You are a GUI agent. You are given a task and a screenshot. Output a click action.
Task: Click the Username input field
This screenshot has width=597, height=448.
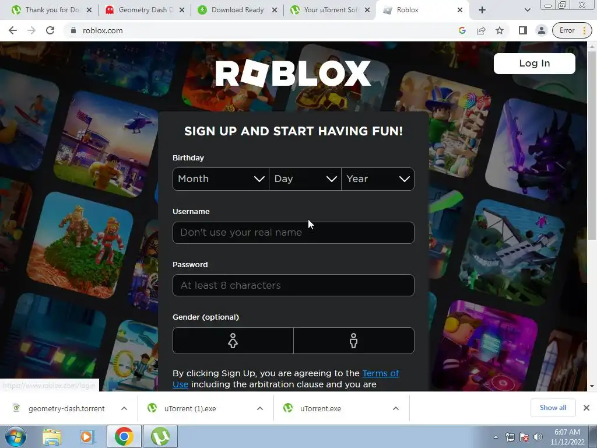coord(293,232)
